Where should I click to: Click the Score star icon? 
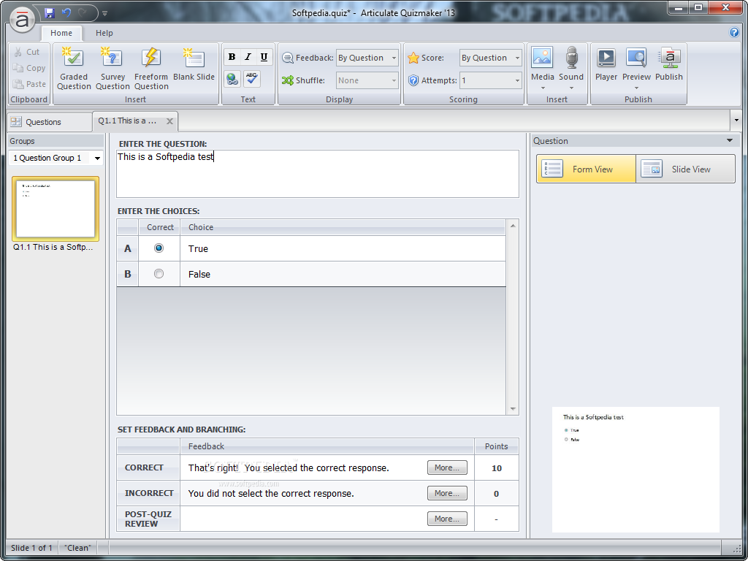413,58
